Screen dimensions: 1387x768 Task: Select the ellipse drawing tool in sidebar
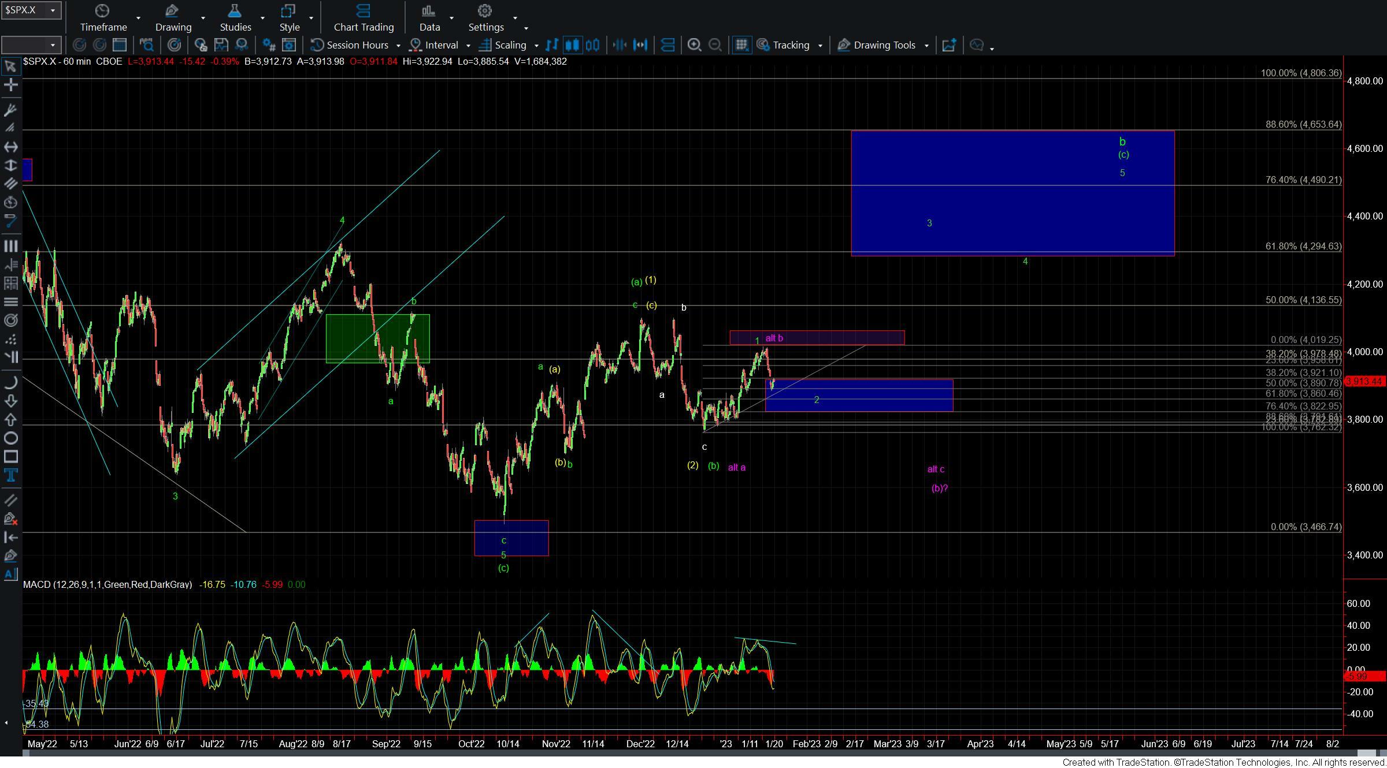click(10, 438)
